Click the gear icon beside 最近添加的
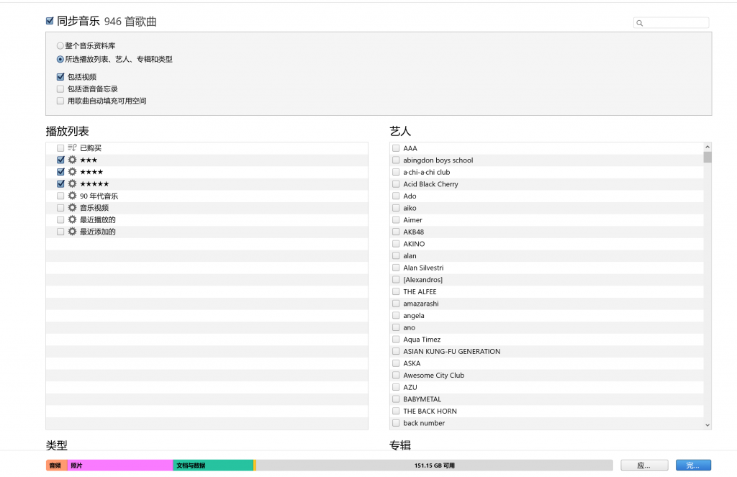737x477 pixels. point(72,231)
